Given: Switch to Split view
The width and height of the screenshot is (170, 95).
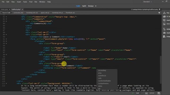Looking at the screenshot, I should pos(84,6).
